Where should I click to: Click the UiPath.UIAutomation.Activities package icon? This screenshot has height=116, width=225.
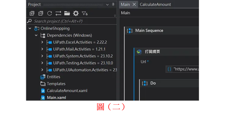[x=49, y=70]
